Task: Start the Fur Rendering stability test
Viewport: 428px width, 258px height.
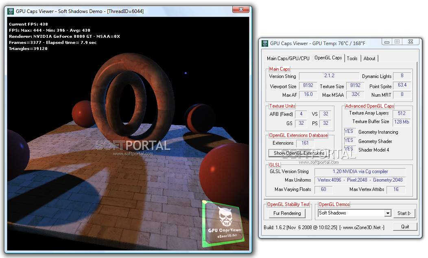Action: (287, 213)
